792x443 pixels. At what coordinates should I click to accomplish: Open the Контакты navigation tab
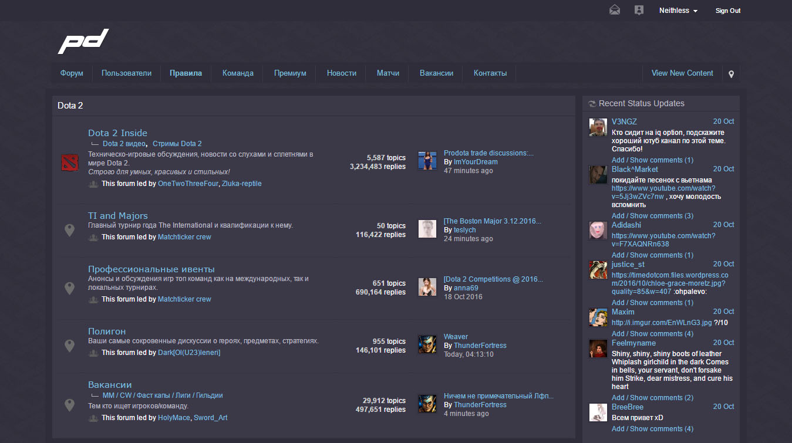[490, 73]
